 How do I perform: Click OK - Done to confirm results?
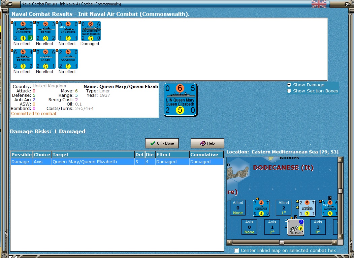click(x=162, y=143)
